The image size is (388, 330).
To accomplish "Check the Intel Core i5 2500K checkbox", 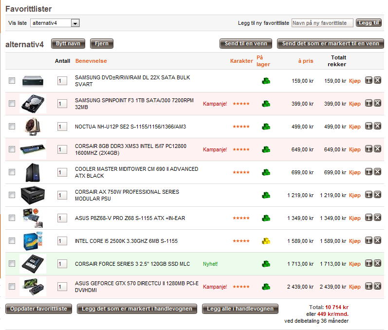I will pyautogui.click(x=12, y=241).
